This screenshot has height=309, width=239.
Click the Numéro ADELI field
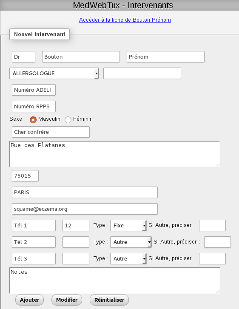pyautogui.click(x=34, y=90)
